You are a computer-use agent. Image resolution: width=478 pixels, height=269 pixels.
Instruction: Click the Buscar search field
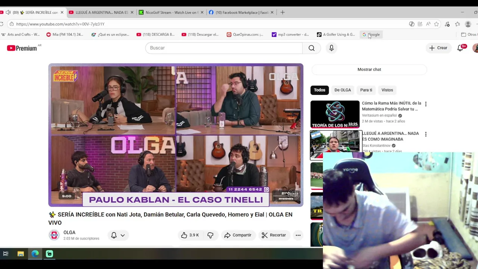[x=224, y=48]
